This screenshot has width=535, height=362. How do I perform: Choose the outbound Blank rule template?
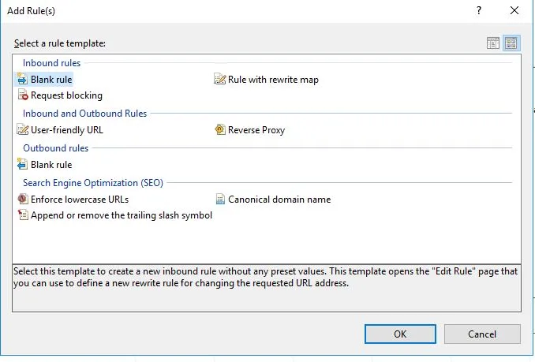[x=51, y=165]
